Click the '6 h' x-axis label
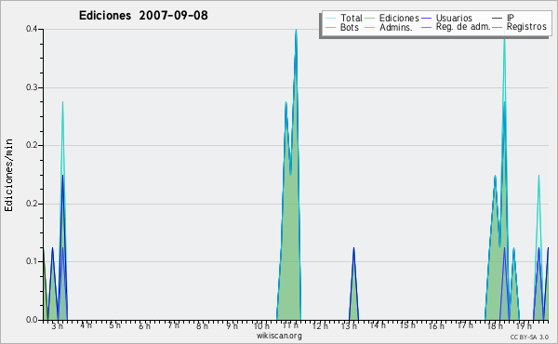This screenshot has width=558, height=344. (144, 325)
